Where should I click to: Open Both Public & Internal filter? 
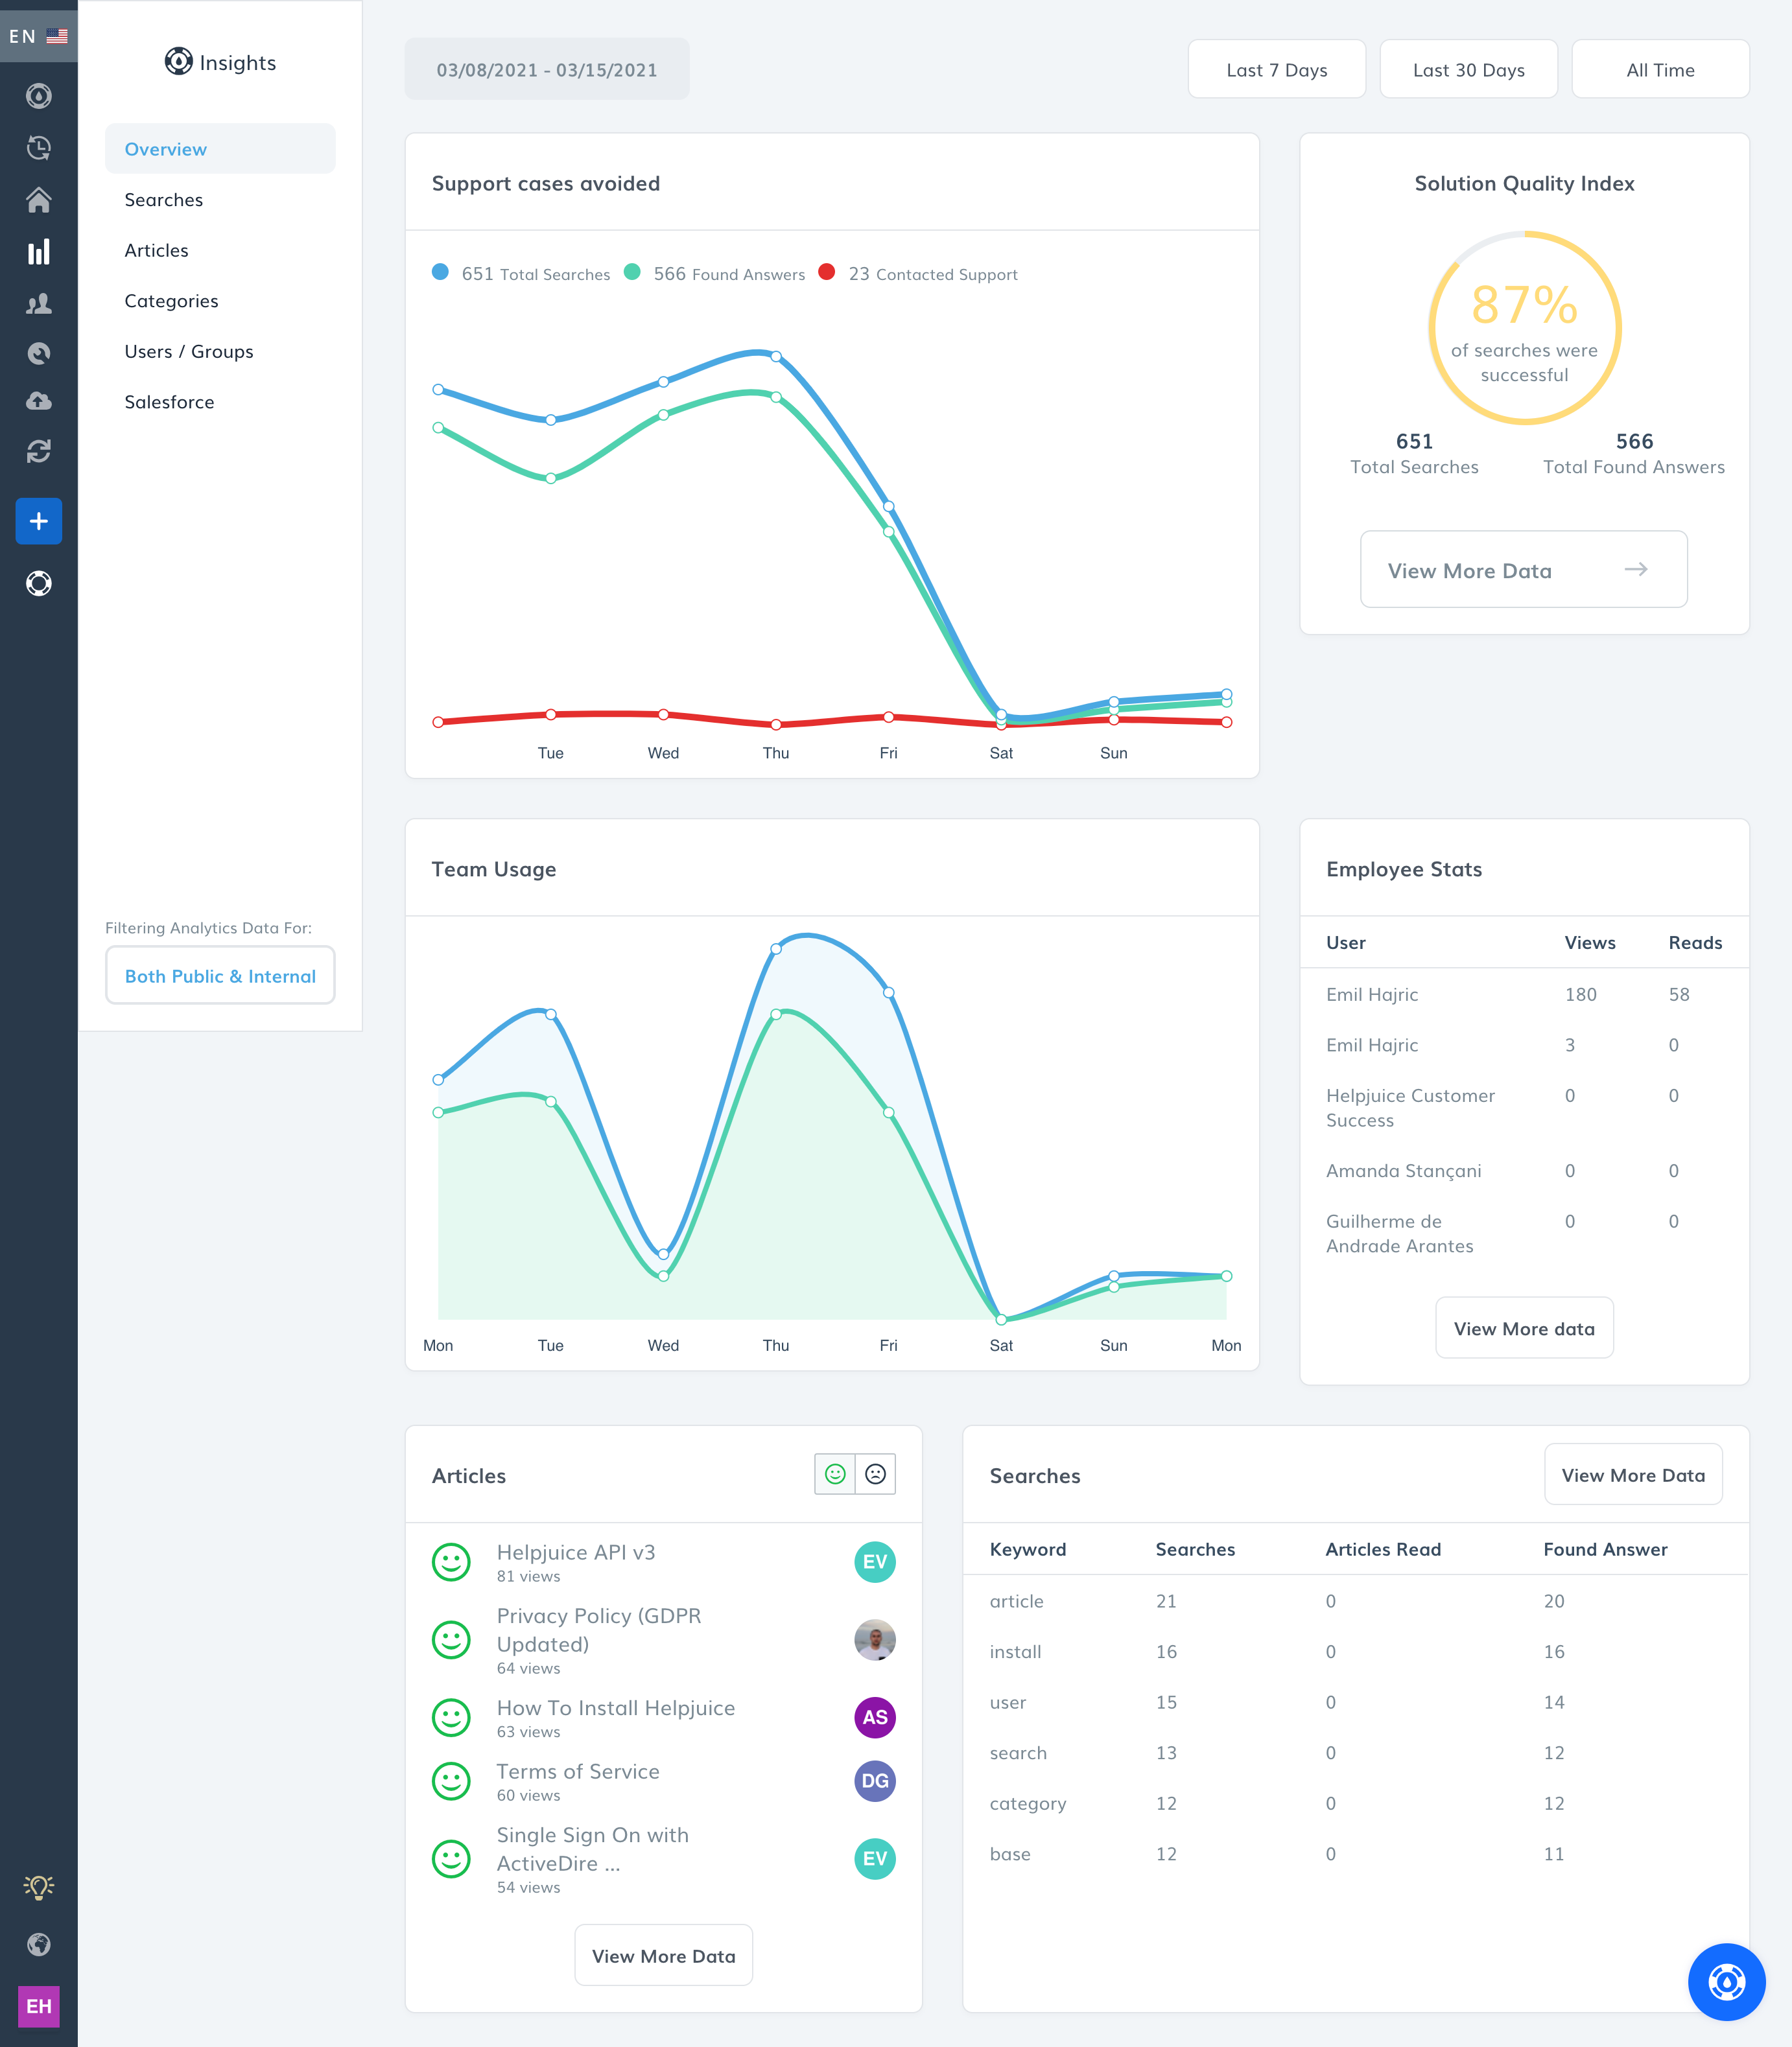point(220,976)
